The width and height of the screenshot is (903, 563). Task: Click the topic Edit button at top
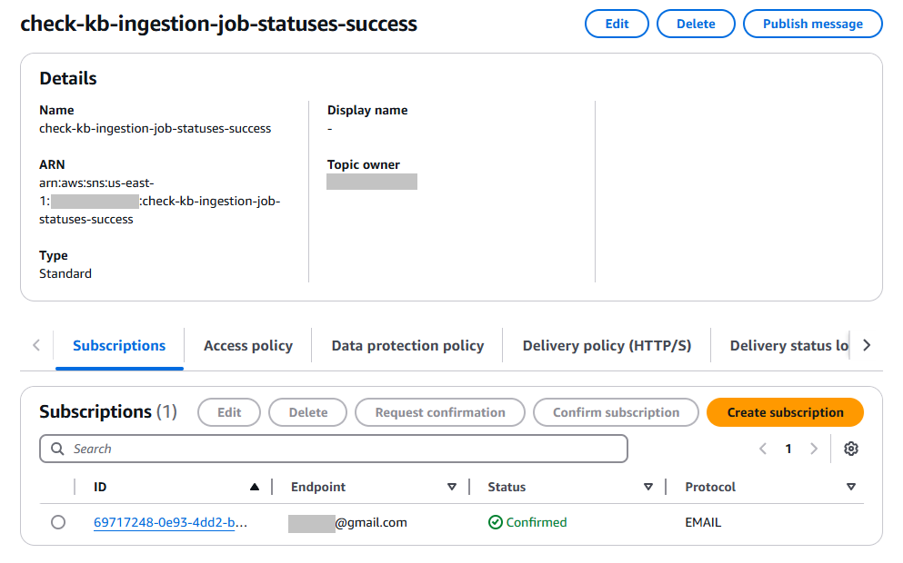[x=617, y=24]
